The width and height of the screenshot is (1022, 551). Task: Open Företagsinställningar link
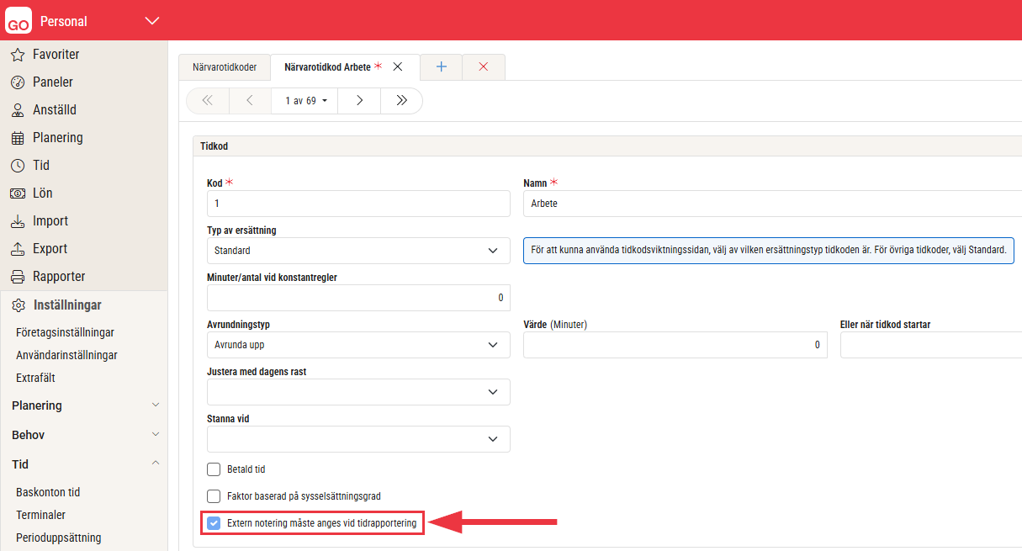(x=65, y=332)
